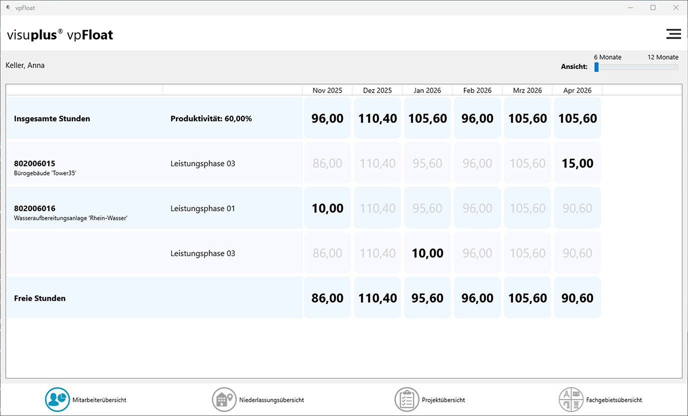Viewport: 688px width, 416px height.
Task: Click Insgesamte Stunden Feb 2026 cell 96,00
Action: 477,118
